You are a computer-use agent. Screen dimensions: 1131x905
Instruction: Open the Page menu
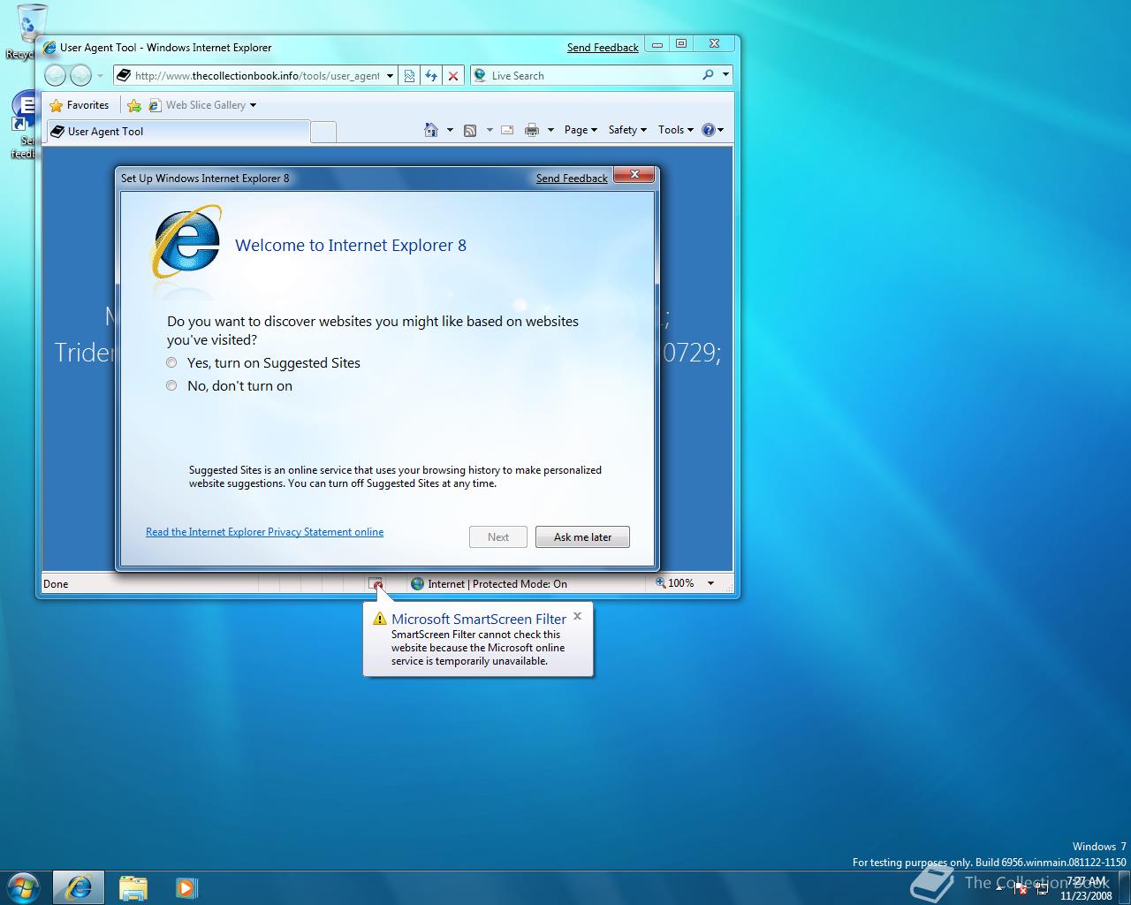(581, 130)
